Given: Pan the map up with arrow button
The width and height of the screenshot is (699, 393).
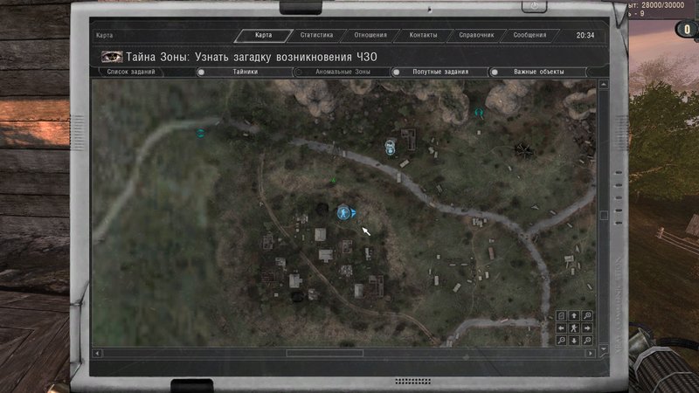Looking at the screenshot, I should coord(574,315).
